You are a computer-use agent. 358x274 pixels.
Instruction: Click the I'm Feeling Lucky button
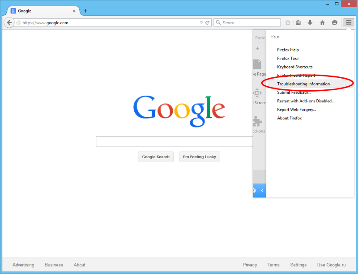click(x=200, y=157)
